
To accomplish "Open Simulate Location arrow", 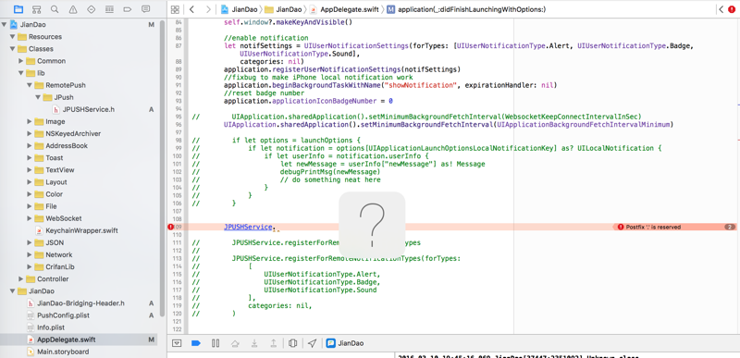I will tap(312, 343).
